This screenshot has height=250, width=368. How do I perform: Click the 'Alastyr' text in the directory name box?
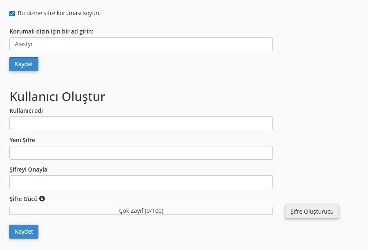(23, 44)
